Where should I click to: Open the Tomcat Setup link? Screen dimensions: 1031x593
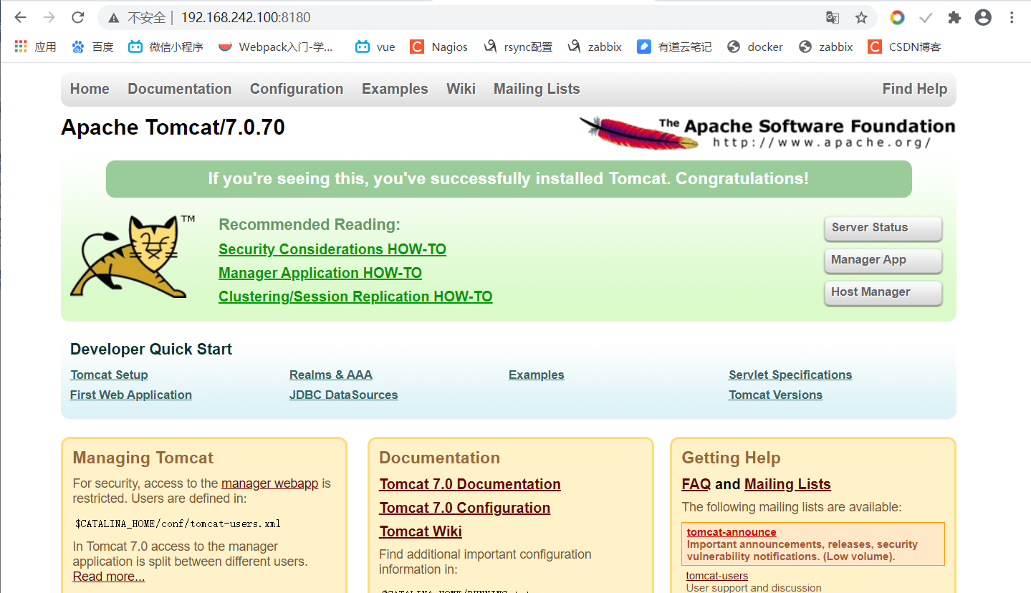click(109, 375)
